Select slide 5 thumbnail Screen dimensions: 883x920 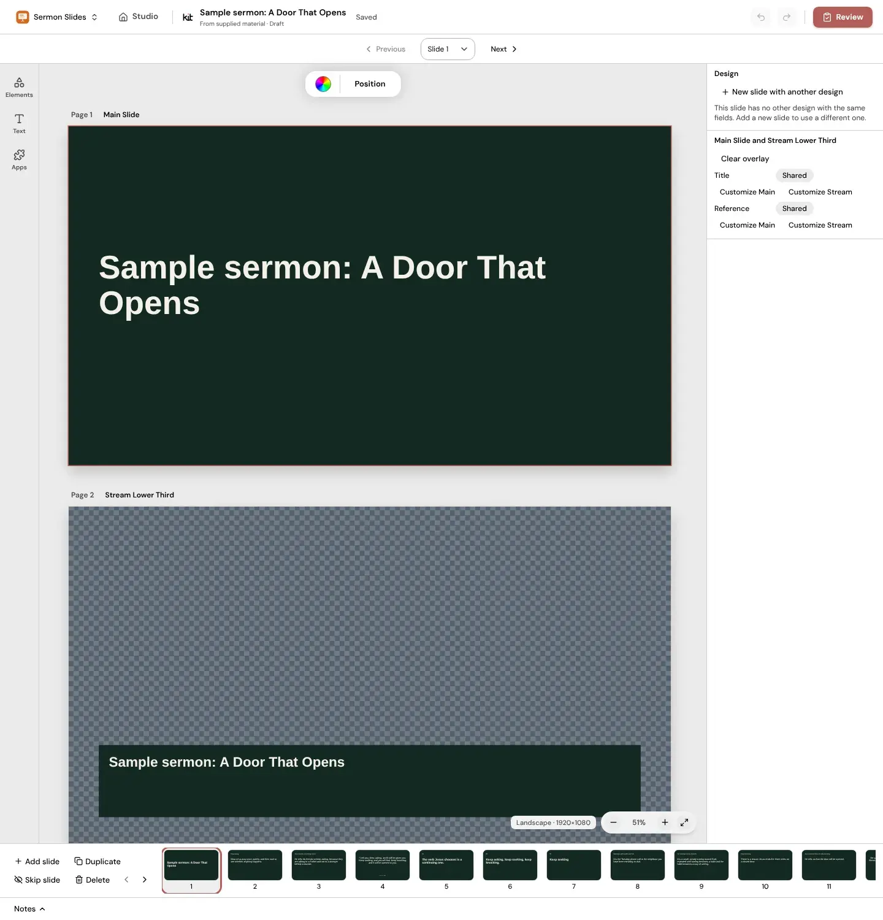pos(446,865)
